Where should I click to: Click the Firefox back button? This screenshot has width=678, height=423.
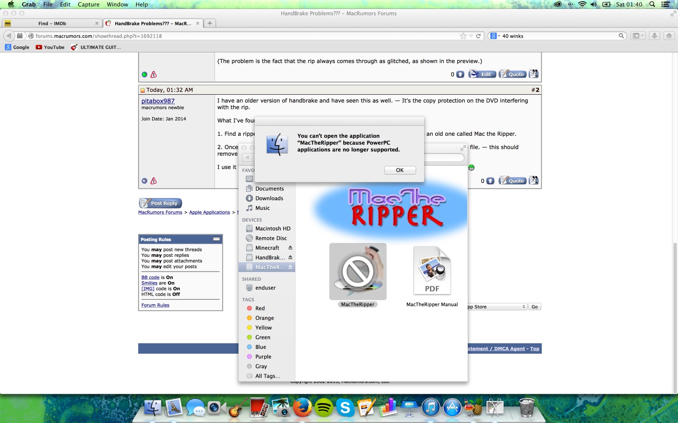pos(9,36)
